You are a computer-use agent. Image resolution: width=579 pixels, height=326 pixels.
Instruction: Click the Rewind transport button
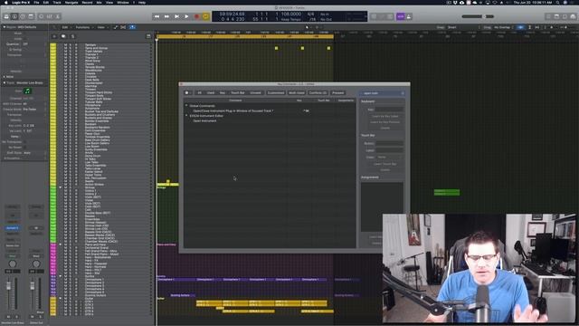click(x=157, y=16)
